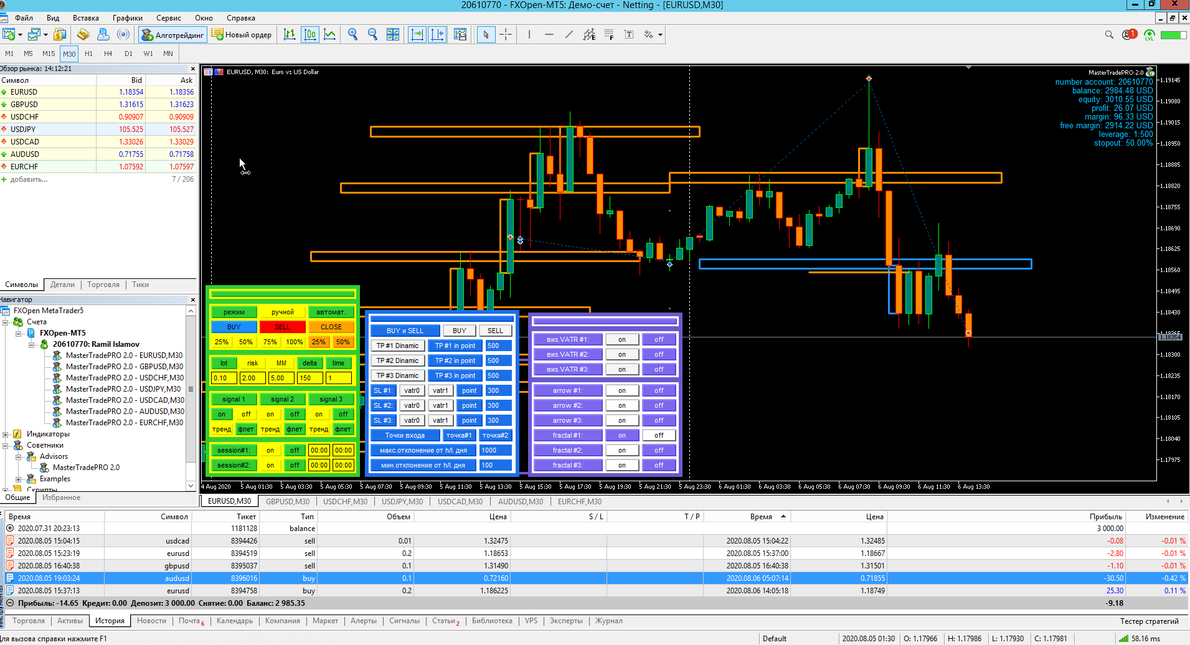Switch to the GBPUSD,M30 chart tab
This screenshot has height=645, width=1190.
tap(288, 501)
